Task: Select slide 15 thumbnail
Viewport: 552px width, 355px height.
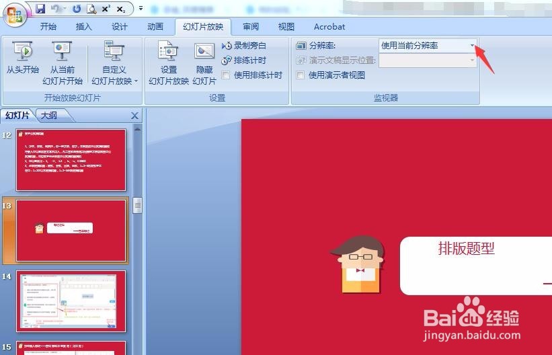Action: pyautogui.click(x=71, y=348)
